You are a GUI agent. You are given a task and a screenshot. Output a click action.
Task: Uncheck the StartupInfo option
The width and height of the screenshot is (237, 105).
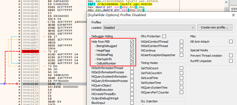tap(132, 59)
